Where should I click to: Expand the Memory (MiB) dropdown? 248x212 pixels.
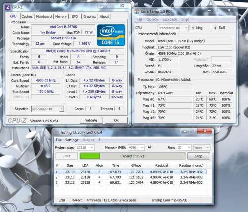coord(136,147)
